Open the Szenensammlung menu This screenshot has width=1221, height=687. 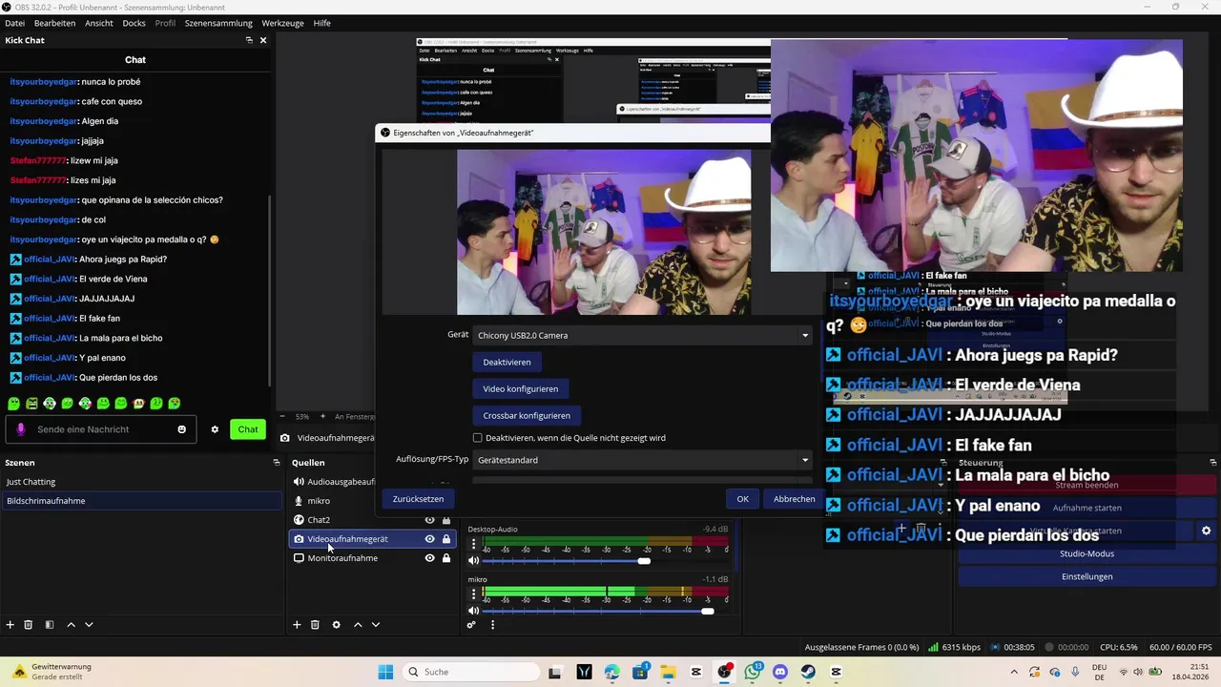pyautogui.click(x=218, y=23)
